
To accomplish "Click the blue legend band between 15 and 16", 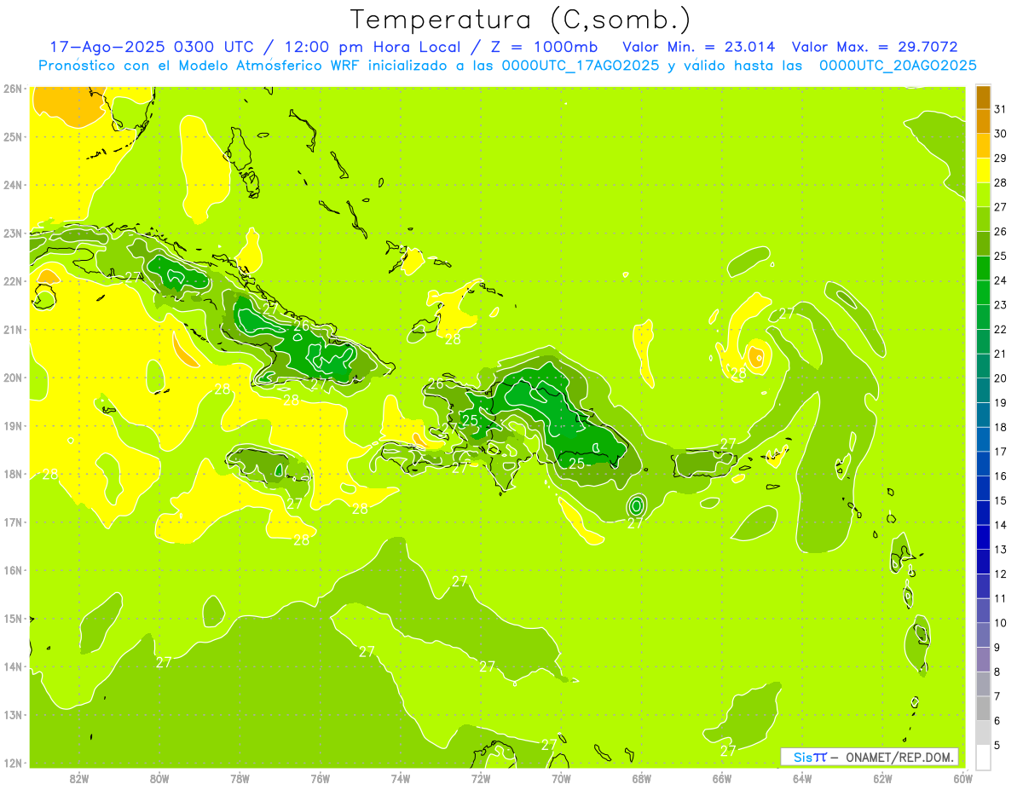I will [983, 489].
